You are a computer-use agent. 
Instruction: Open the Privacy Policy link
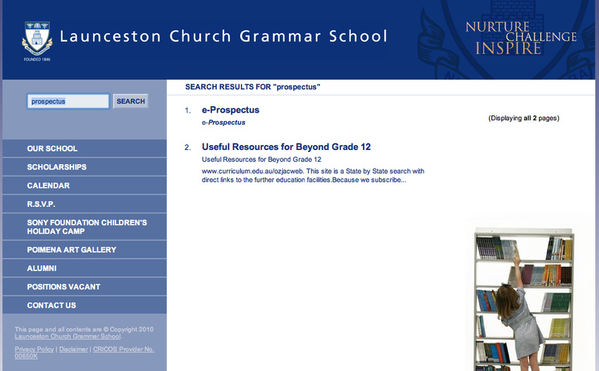coord(35,349)
